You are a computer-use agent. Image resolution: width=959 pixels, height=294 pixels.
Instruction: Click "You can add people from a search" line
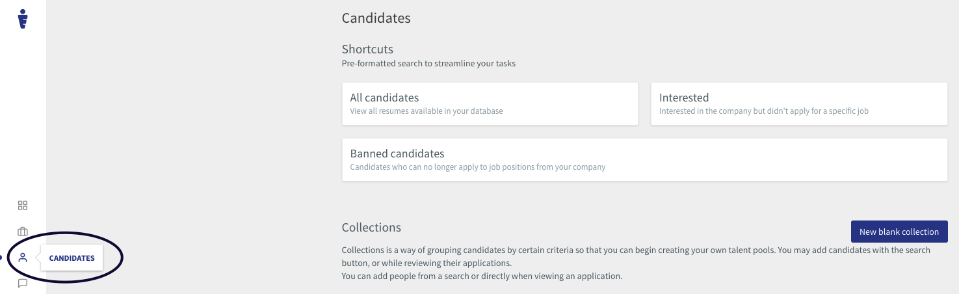[482, 276]
